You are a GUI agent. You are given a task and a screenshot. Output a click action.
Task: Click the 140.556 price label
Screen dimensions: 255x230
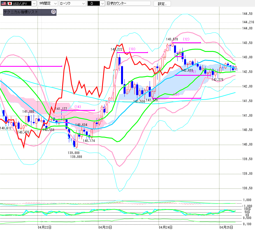pyautogui.click(x=48, y=130)
